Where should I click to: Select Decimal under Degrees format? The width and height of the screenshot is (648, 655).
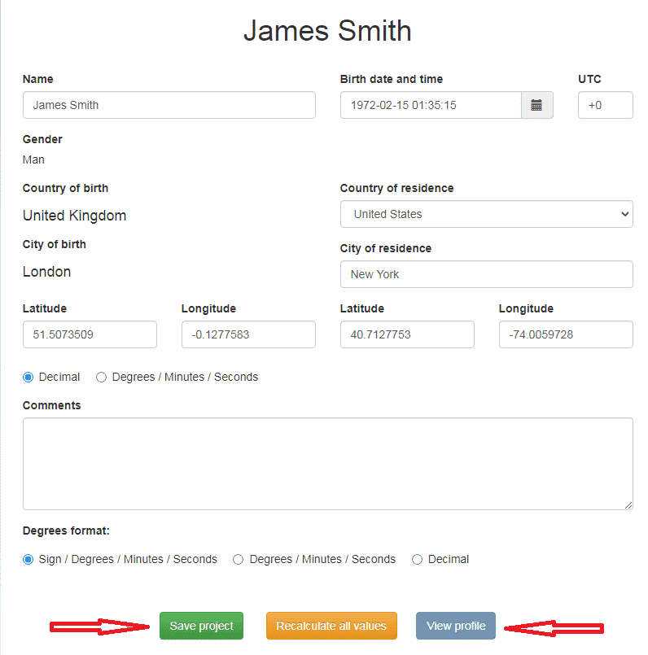[x=418, y=559]
